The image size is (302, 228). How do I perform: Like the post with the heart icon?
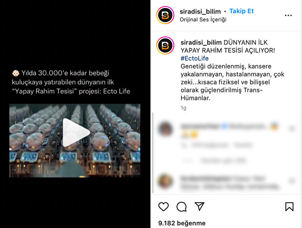(x=164, y=207)
